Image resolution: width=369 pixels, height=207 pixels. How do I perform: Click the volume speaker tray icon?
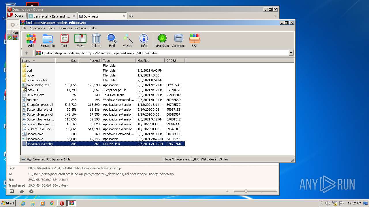coord(328,203)
